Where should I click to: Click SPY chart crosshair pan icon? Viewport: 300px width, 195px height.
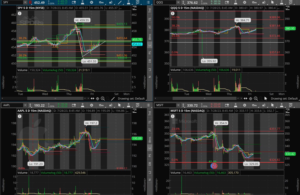(97, 98)
